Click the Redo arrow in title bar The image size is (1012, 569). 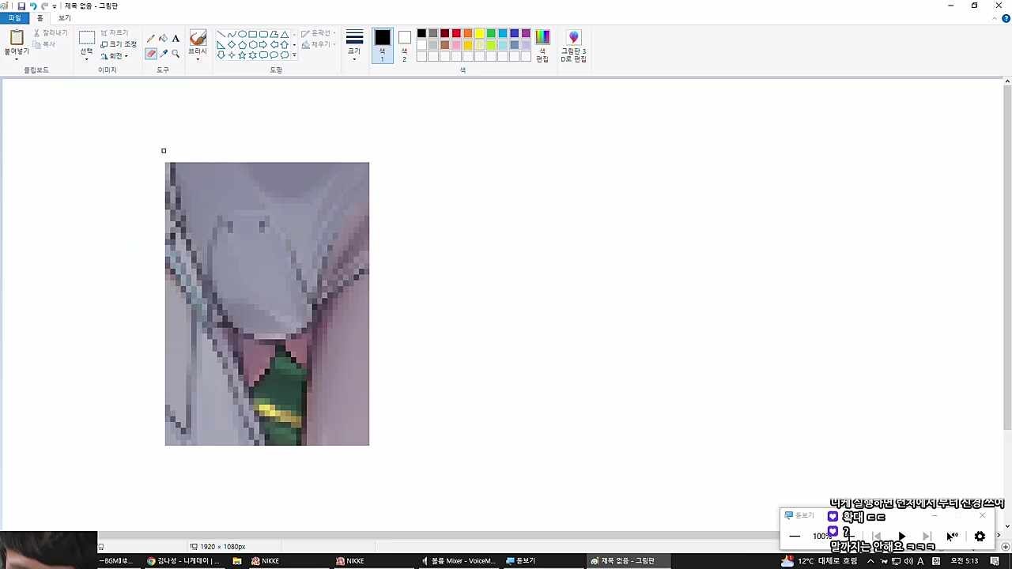[44, 6]
